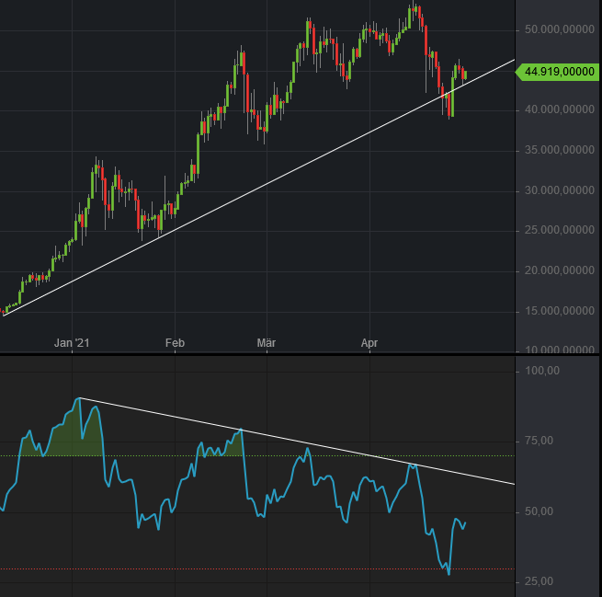Click the 100,00 oscillator axis label

pos(540,371)
